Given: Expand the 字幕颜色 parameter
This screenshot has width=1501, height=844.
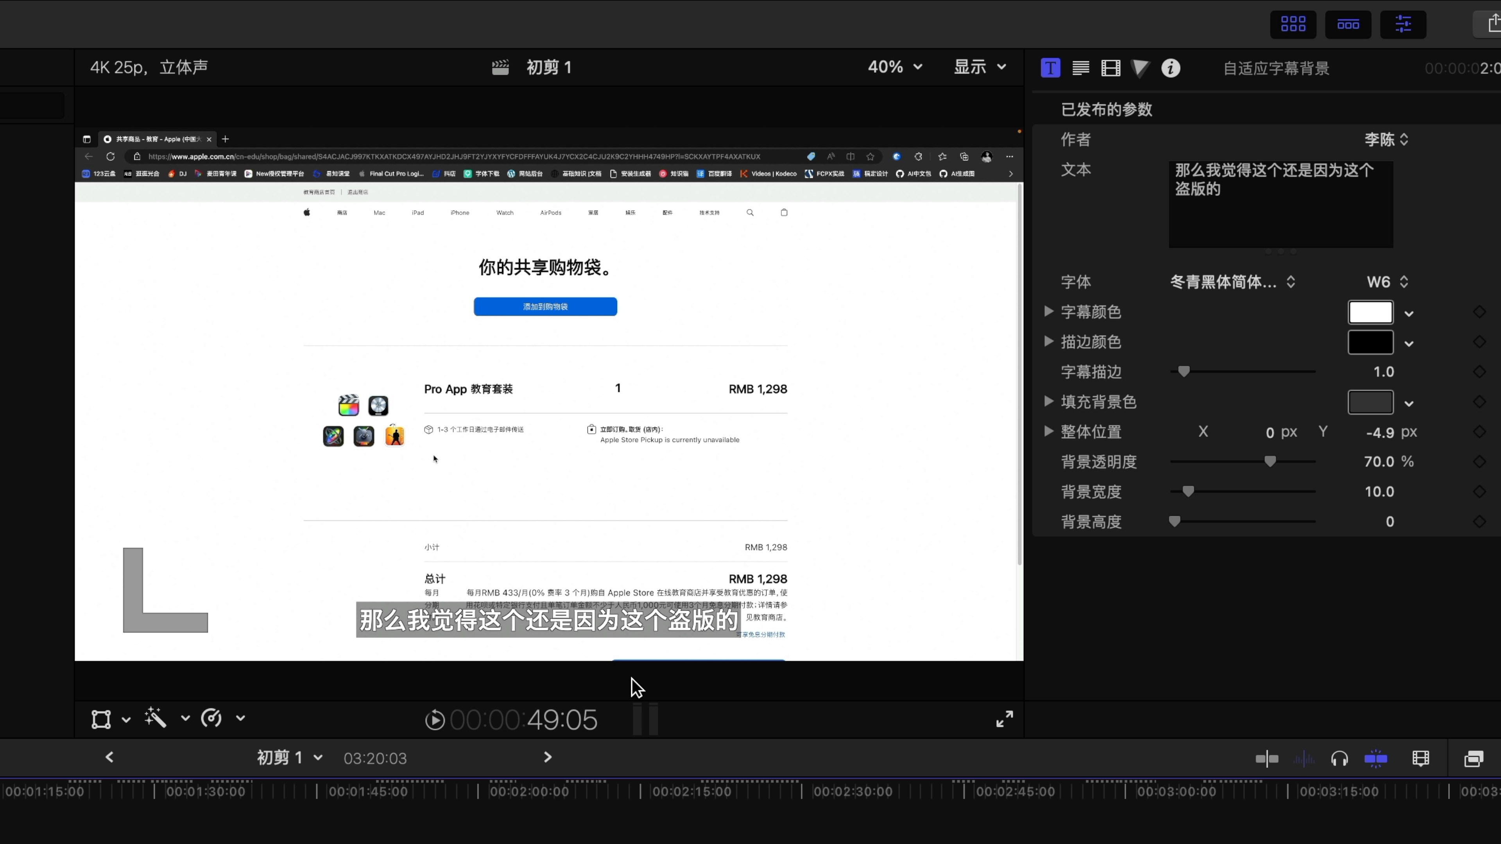Looking at the screenshot, I should 1049,311.
